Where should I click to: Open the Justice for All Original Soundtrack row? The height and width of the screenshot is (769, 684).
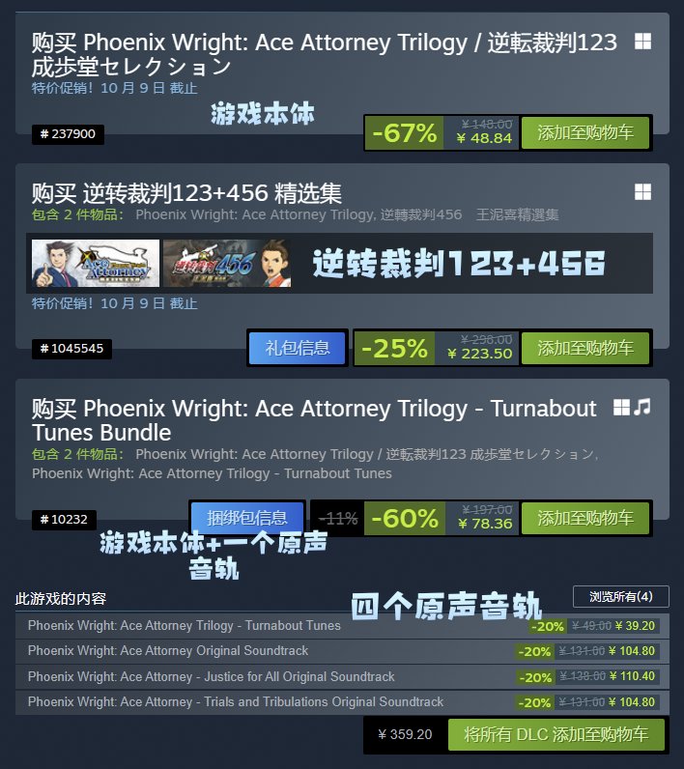coord(342,677)
